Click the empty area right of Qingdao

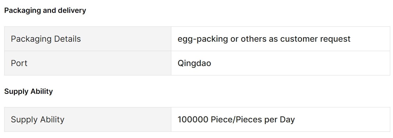point(301,63)
